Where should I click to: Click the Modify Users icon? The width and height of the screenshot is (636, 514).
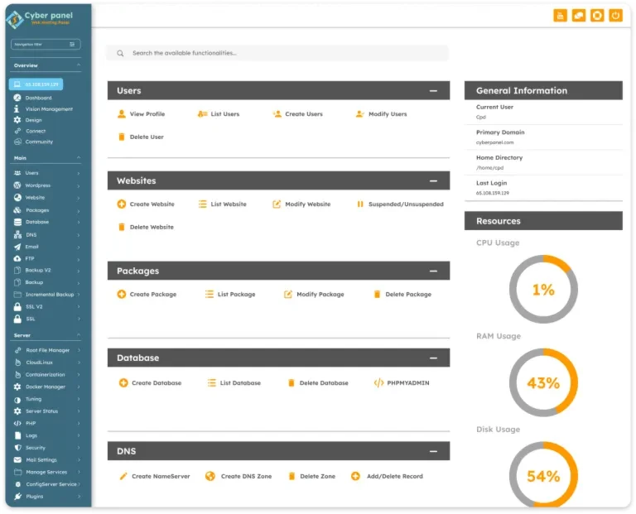click(x=359, y=114)
